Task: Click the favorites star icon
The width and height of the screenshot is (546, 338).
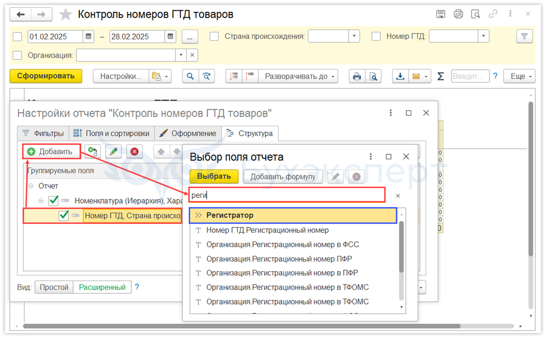Action: (x=65, y=15)
